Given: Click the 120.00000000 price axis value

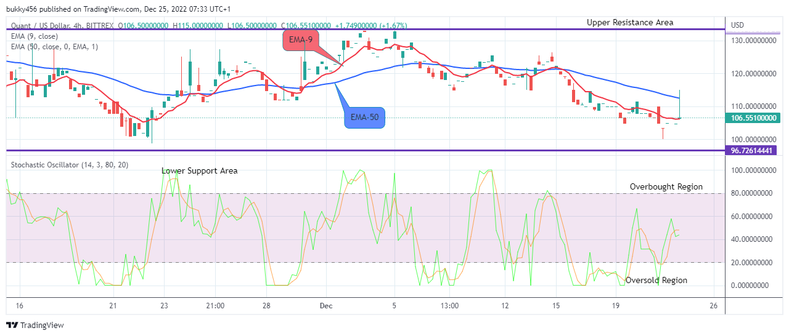Looking at the screenshot, I should [753, 73].
